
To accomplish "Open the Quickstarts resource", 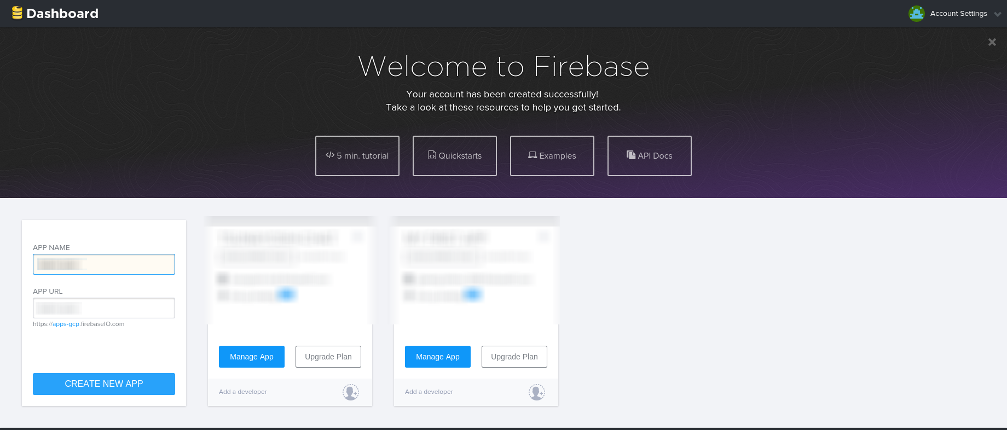I will point(455,156).
